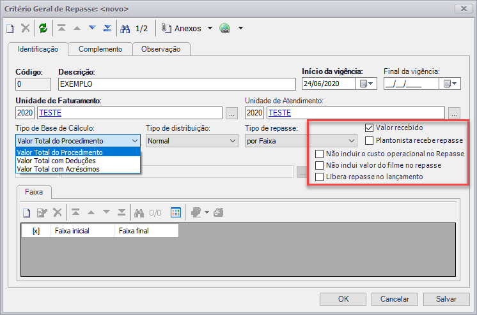Click the Descrição field containing EXEMPLO
This screenshot has height=315, width=477.
tap(177, 84)
